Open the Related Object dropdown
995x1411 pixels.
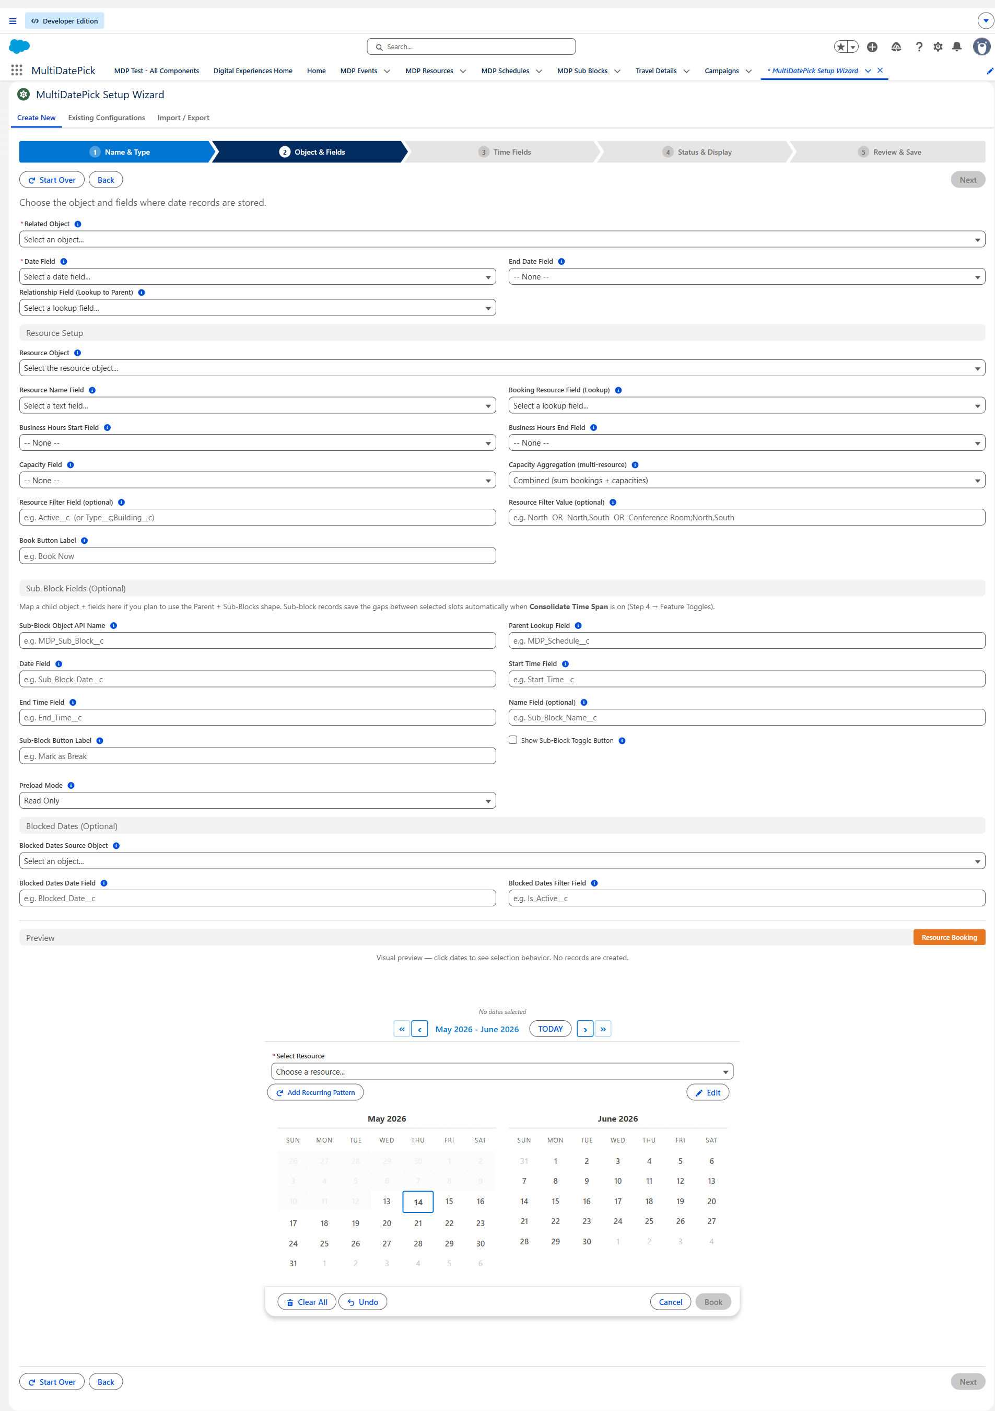click(x=502, y=240)
